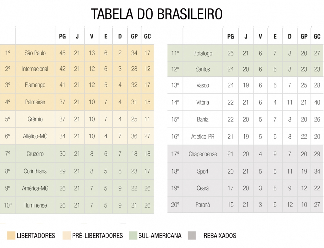The height and width of the screenshot is (248, 324).
Task: Click the Corinthians team name
Action: click(x=35, y=171)
